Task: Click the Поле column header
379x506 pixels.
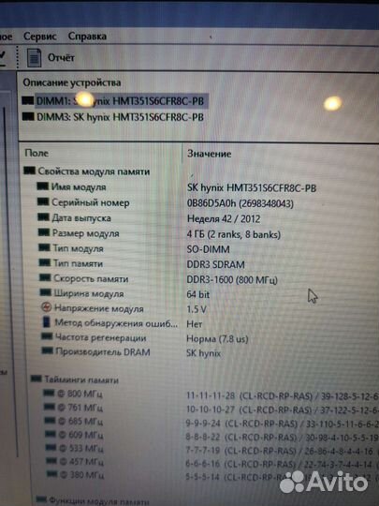Action: tap(36, 153)
